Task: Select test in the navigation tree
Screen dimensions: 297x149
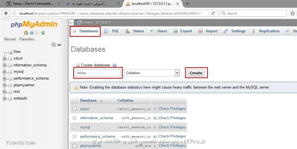Action: pos(17,92)
